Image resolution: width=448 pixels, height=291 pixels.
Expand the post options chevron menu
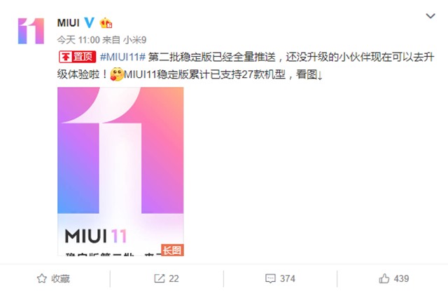click(x=430, y=15)
